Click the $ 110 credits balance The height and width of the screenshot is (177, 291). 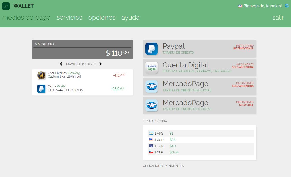pos(117,53)
